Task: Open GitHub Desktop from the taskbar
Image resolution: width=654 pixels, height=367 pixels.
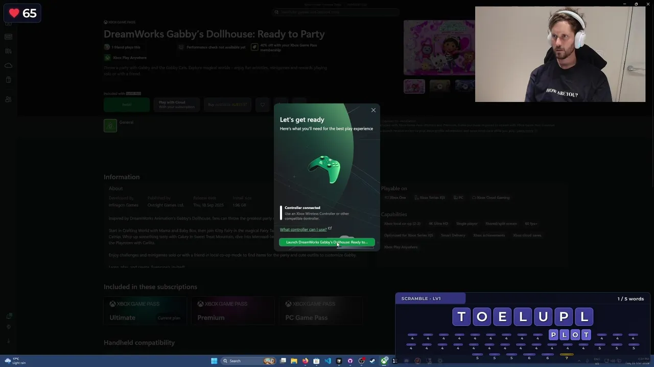Action: 350,361
